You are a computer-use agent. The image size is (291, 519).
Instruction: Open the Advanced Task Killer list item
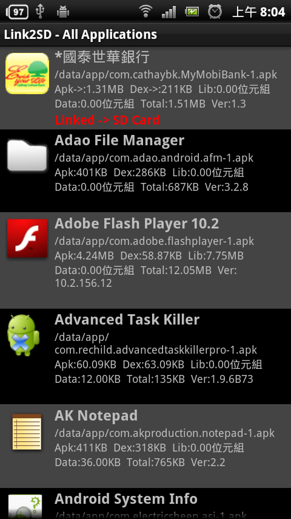click(x=145, y=357)
